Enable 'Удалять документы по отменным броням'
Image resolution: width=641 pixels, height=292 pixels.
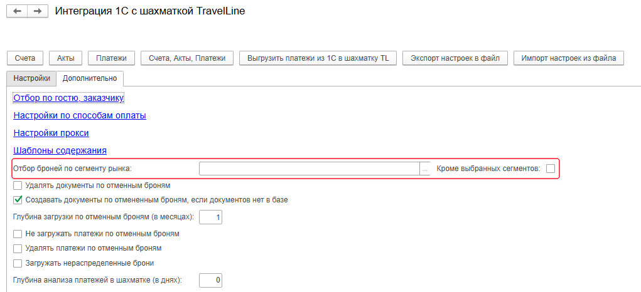(x=18, y=185)
